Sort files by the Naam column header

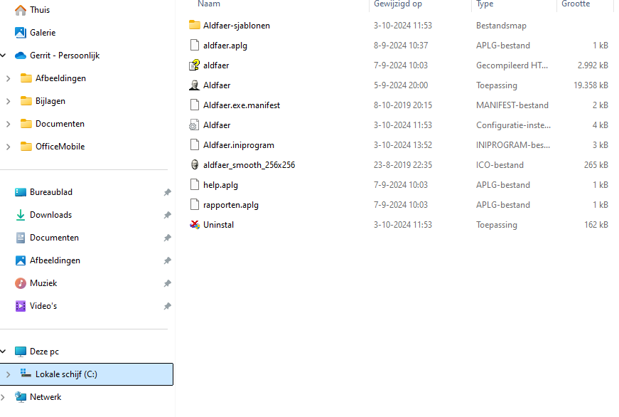tap(209, 4)
